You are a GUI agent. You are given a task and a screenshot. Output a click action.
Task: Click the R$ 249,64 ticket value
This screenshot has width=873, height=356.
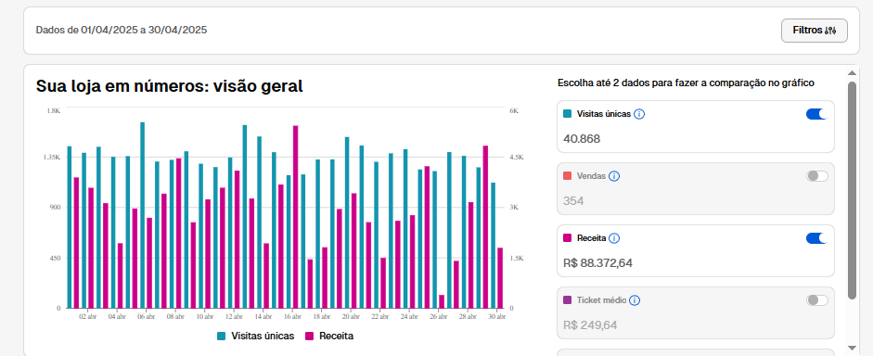coord(590,324)
